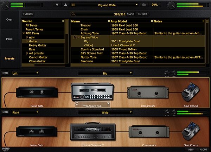Image resolution: width=211 pixels, height=152 pixels.
Task: Select Crunch Guitar source folder
Action: tap(43, 57)
